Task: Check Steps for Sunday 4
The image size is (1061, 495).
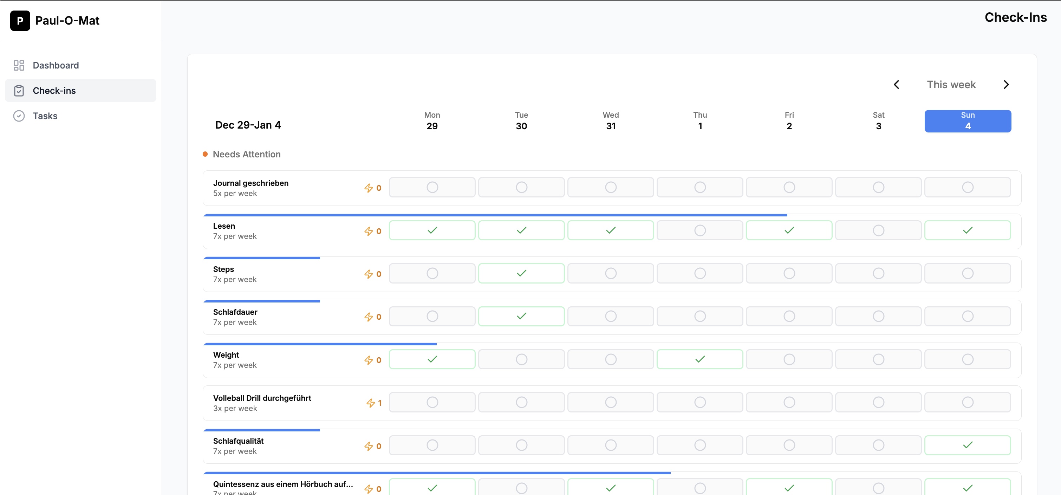Action: point(967,273)
